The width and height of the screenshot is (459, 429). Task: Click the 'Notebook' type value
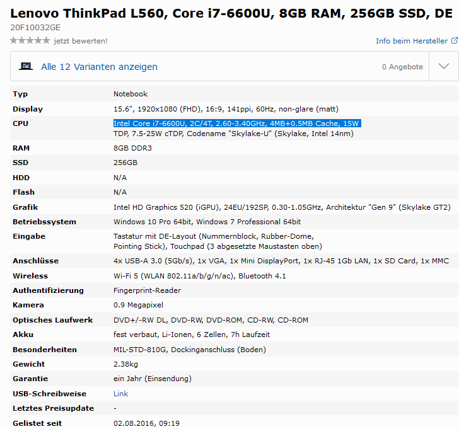tap(131, 94)
